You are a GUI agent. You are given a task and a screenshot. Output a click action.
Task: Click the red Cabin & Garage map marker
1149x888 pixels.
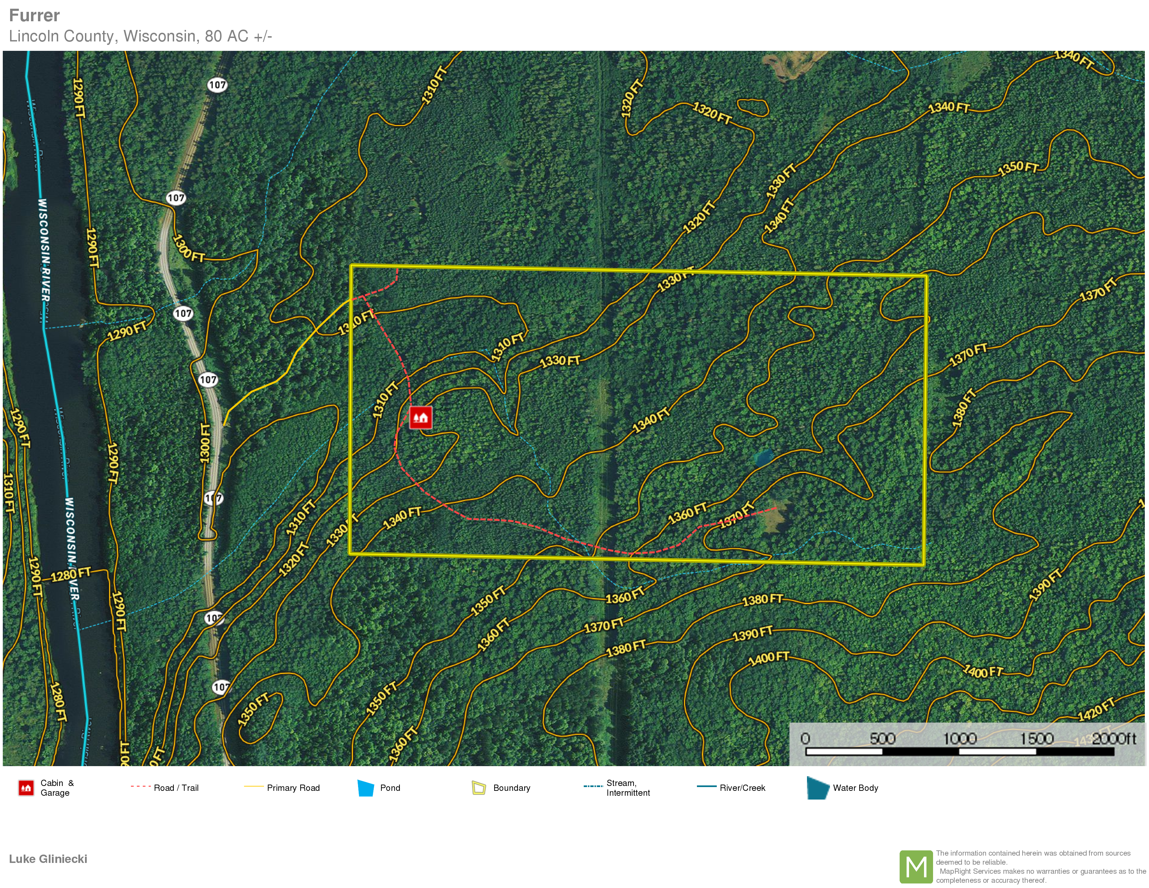coord(420,418)
